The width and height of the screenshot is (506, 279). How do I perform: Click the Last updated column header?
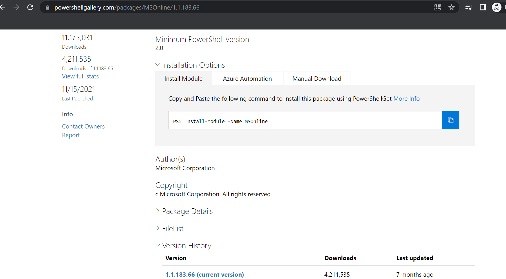415,258
